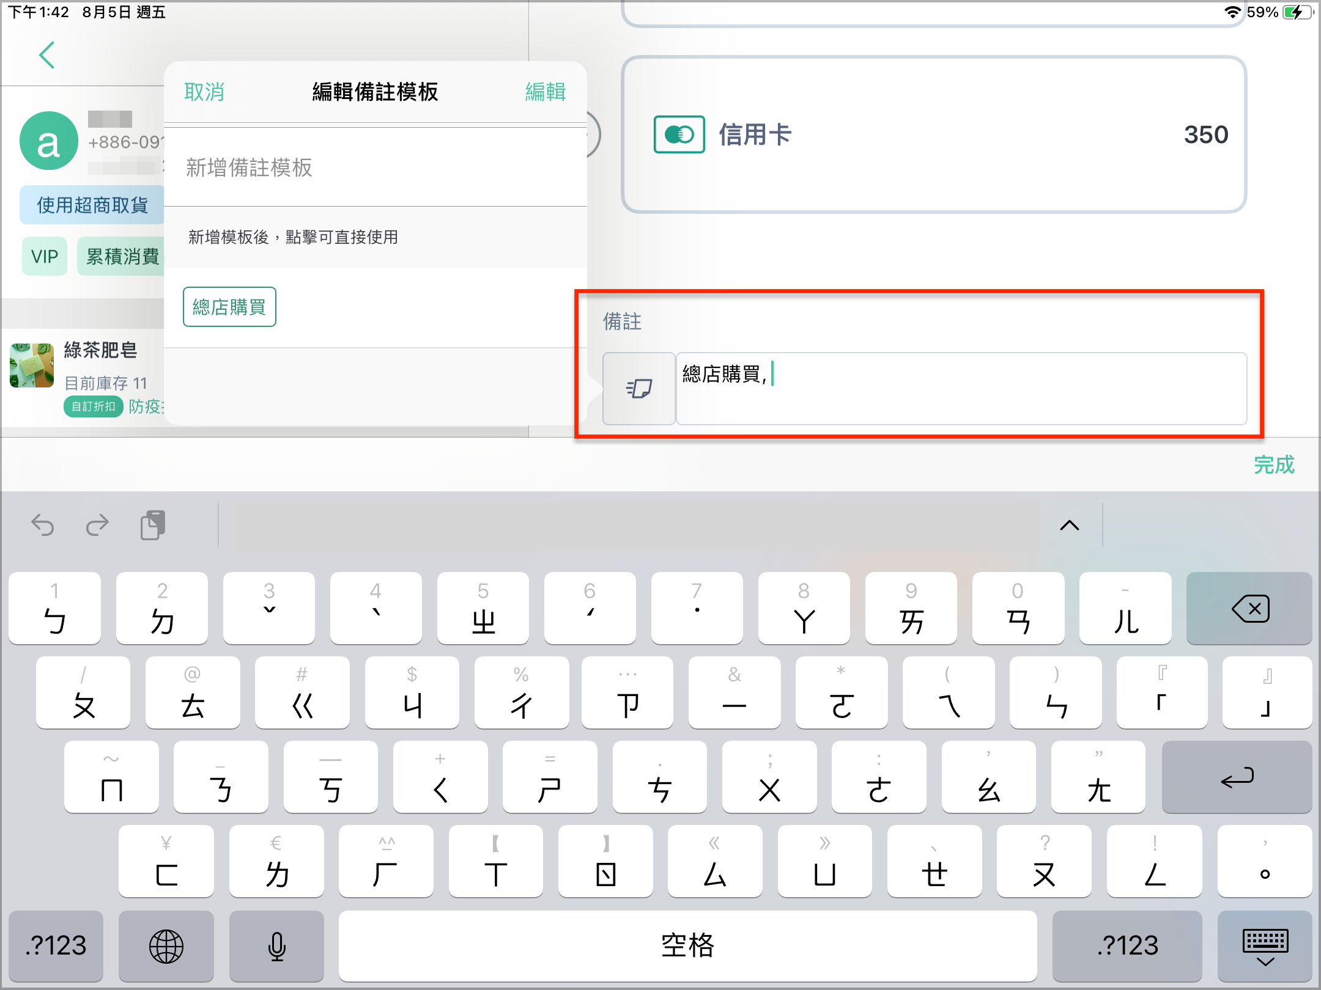Screen dimensions: 1321x990
Task: Tap the ㄎ key
Action: pos(331,777)
